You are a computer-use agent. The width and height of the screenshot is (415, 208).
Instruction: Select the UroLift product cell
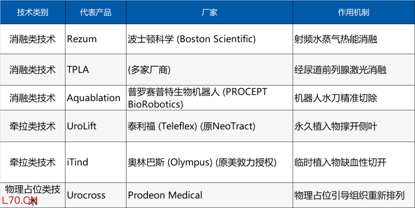click(82, 126)
